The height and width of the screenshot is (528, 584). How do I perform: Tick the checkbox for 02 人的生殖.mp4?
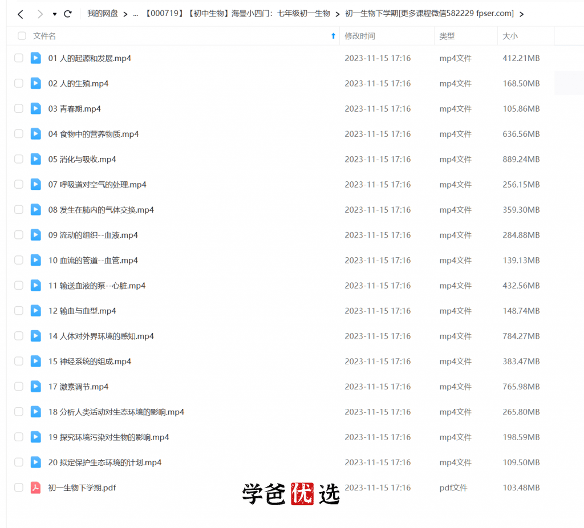(19, 83)
